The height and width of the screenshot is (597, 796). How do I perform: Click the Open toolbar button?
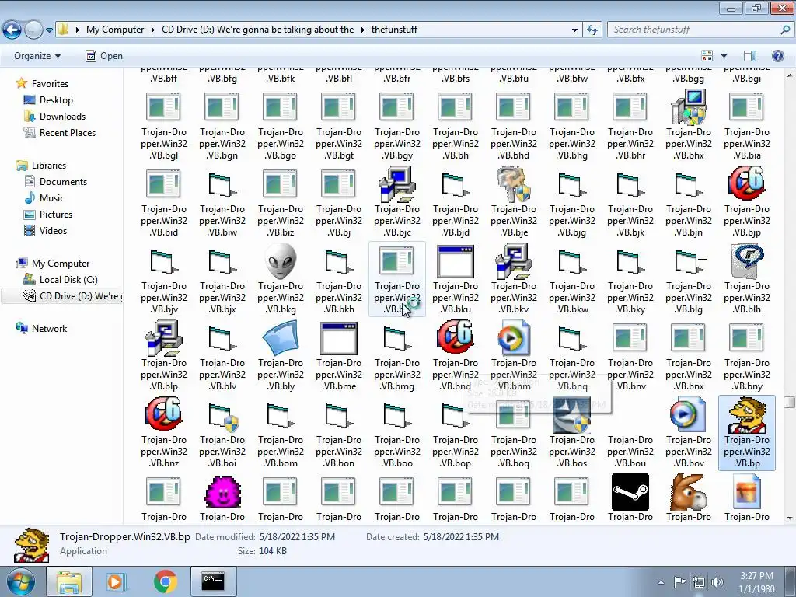click(x=104, y=56)
